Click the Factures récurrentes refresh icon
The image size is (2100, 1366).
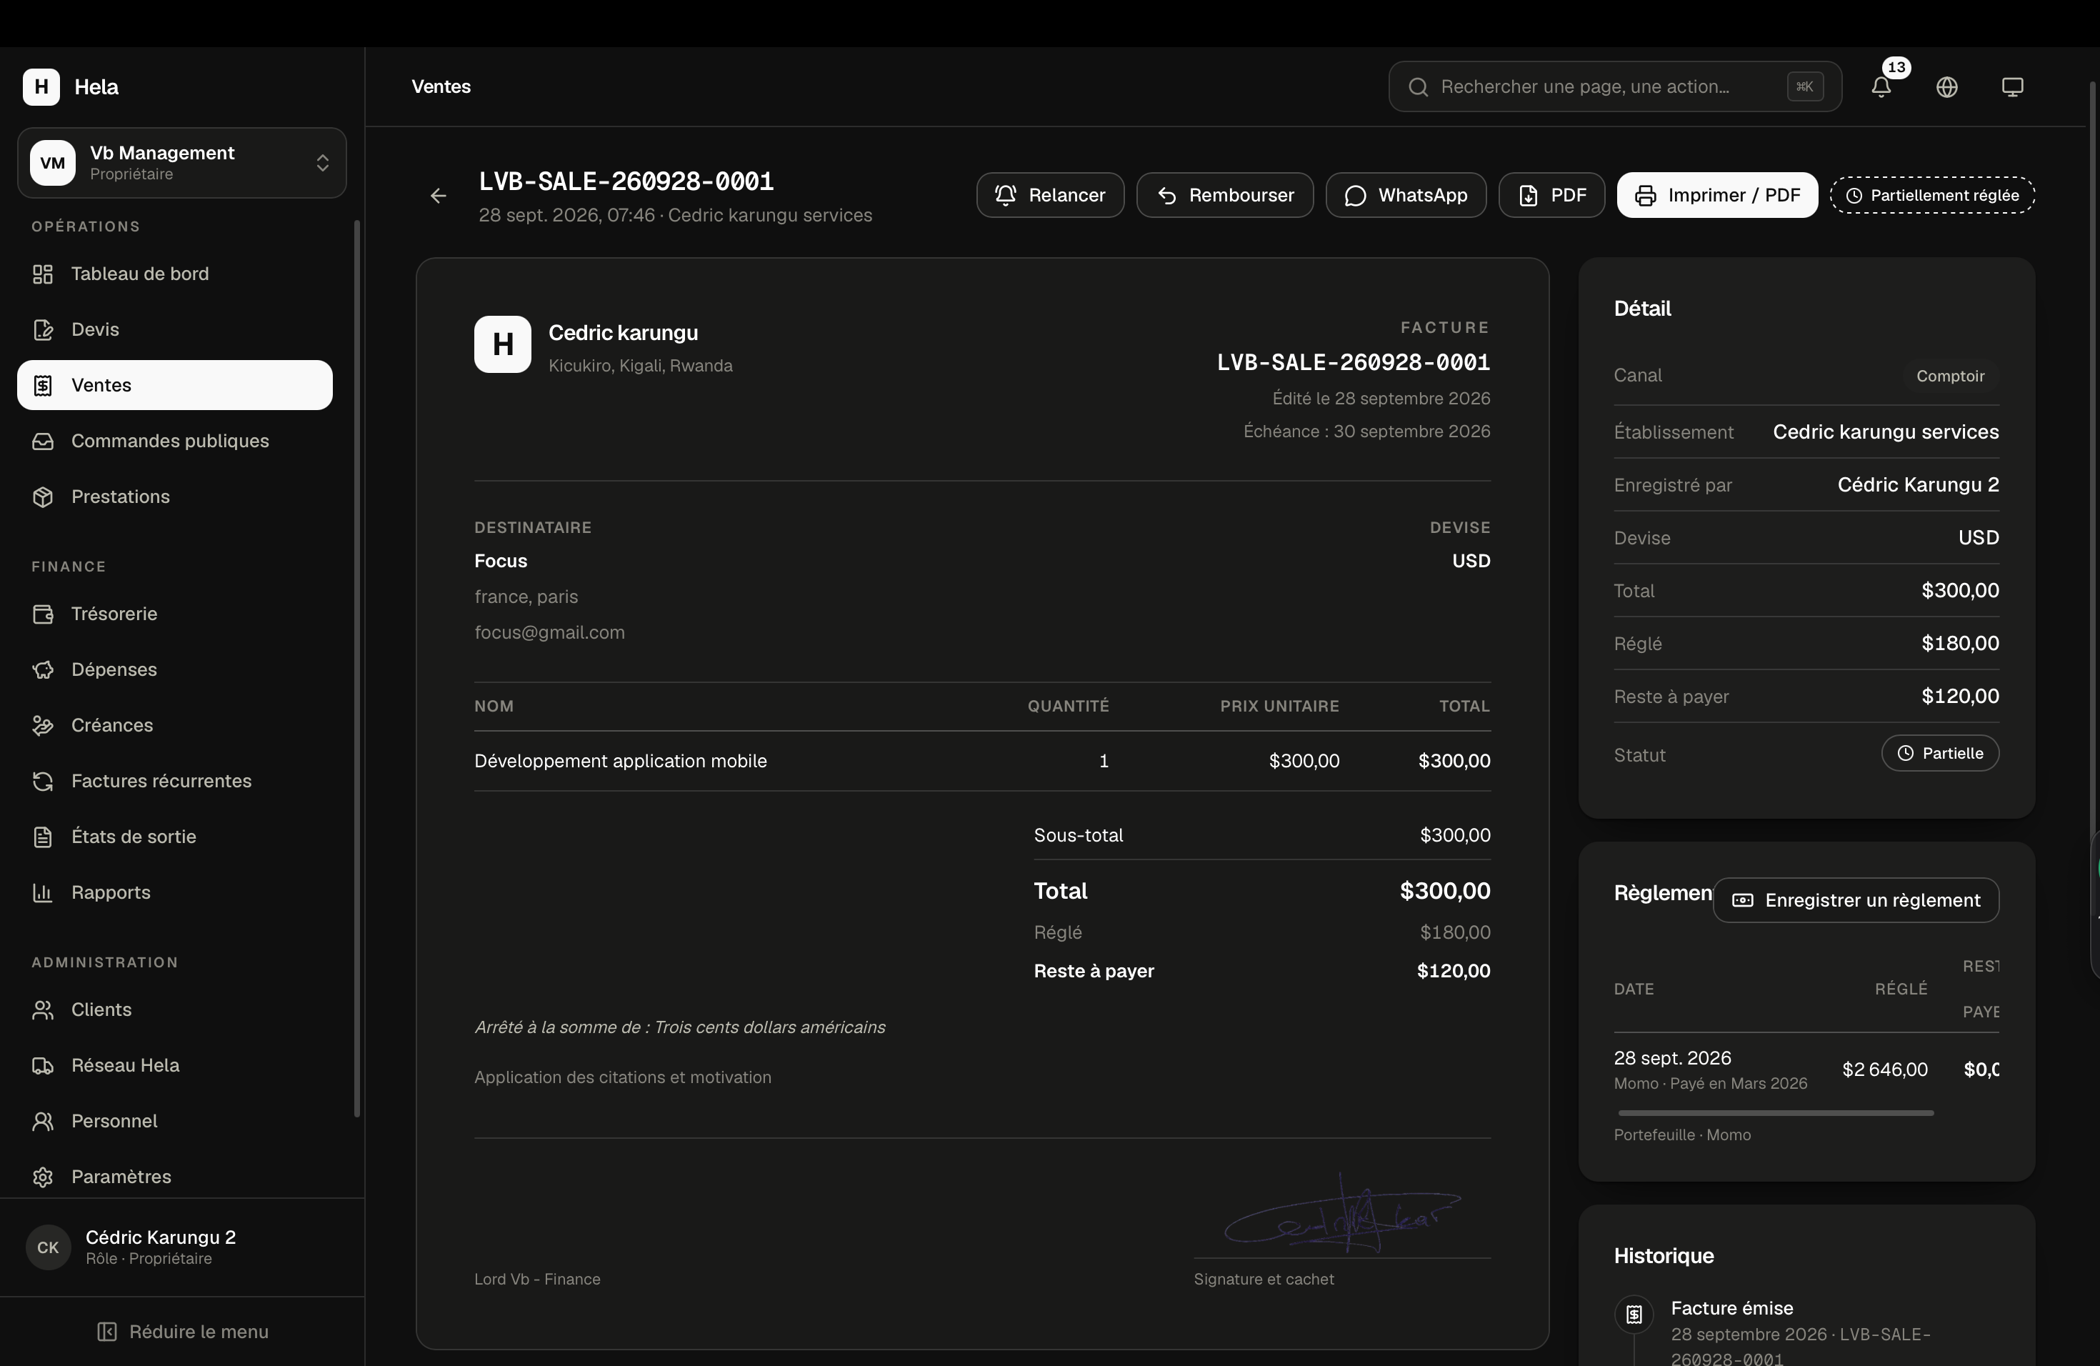[42, 780]
